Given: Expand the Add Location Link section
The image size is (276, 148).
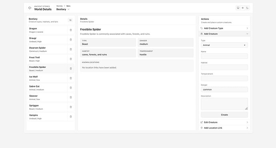Looking at the screenshot, I should pyautogui.click(x=224, y=128).
